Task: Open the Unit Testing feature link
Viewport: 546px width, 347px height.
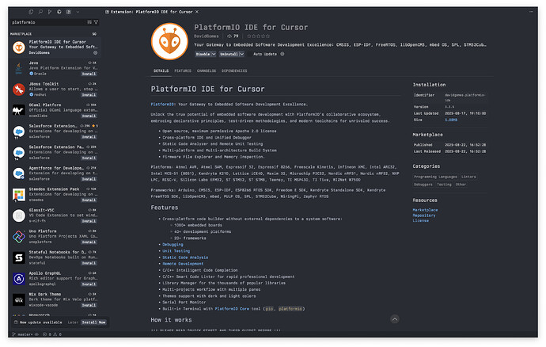Action: (176, 251)
